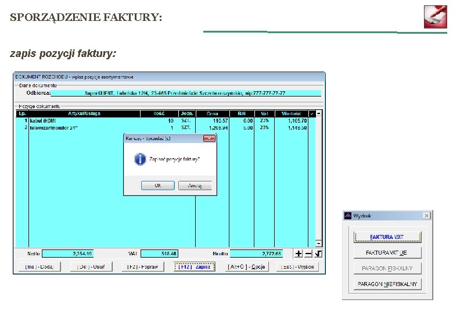Click the checkmark column header
The height and width of the screenshot is (314, 453).
312,113
